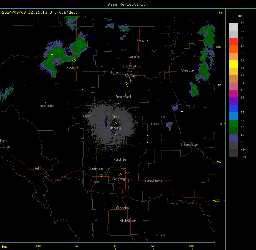
Task: Click the RockyMH label
Action: click(73, 67)
